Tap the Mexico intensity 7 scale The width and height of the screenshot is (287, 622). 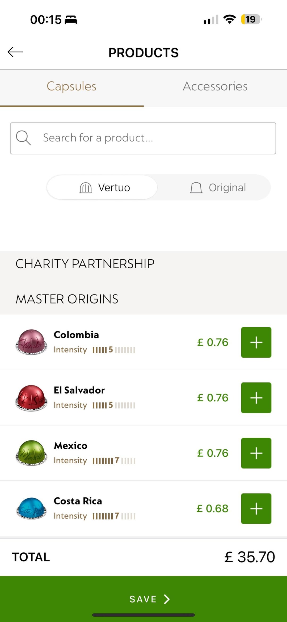click(x=114, y=460)
